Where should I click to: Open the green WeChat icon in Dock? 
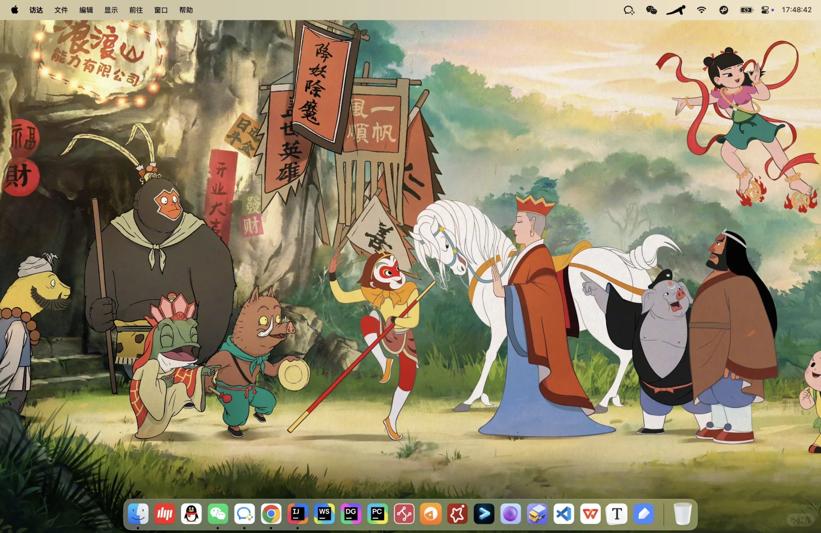point(218,514)
